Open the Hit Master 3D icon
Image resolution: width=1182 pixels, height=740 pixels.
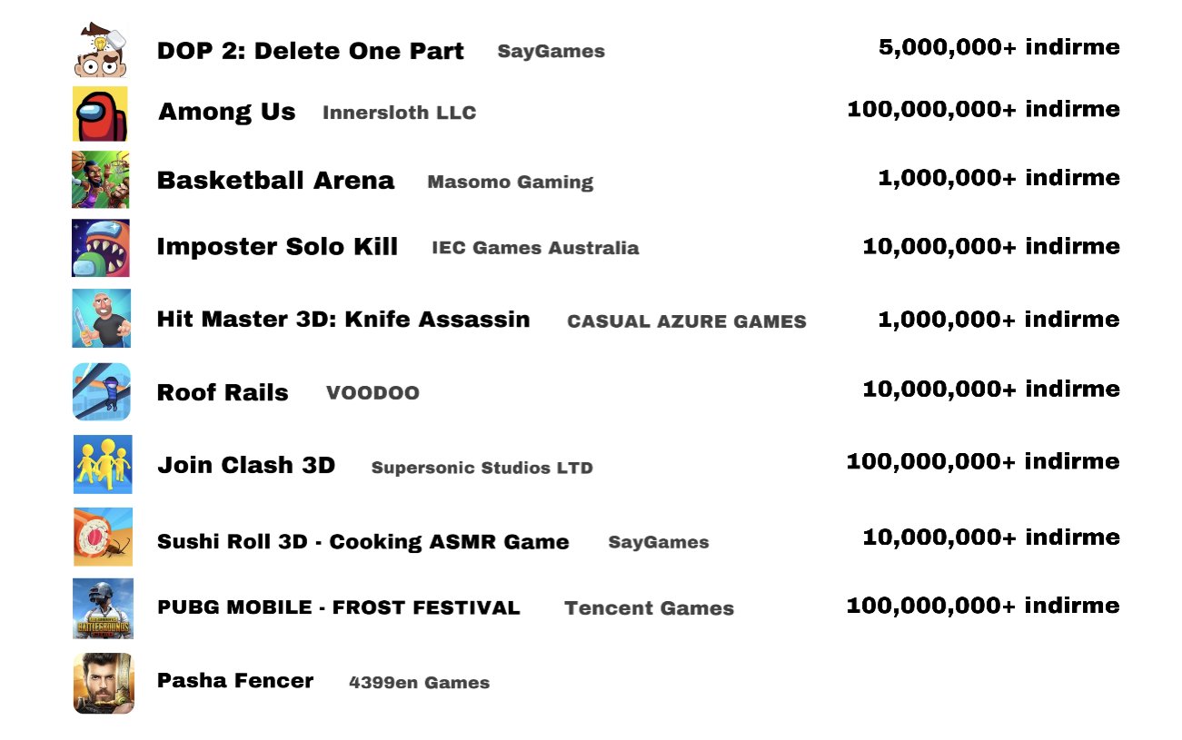point(101,319)
